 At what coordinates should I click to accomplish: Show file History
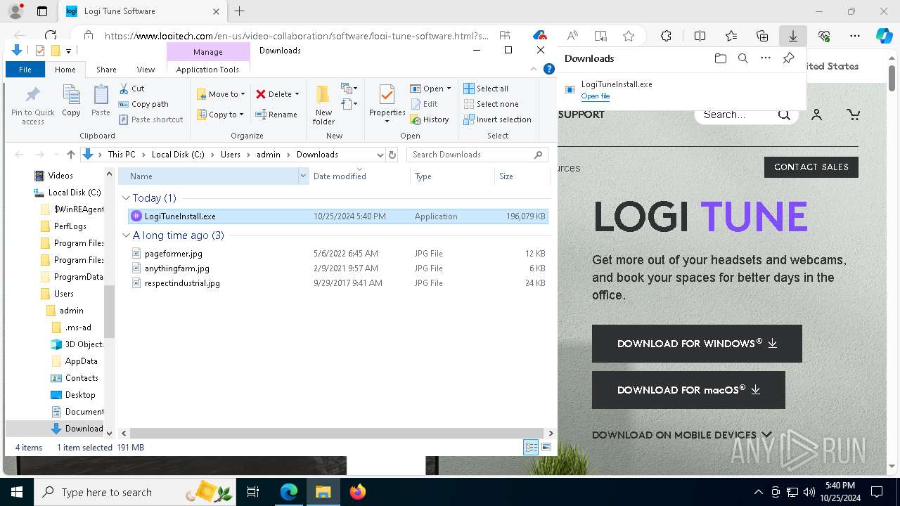coord(430,119)
